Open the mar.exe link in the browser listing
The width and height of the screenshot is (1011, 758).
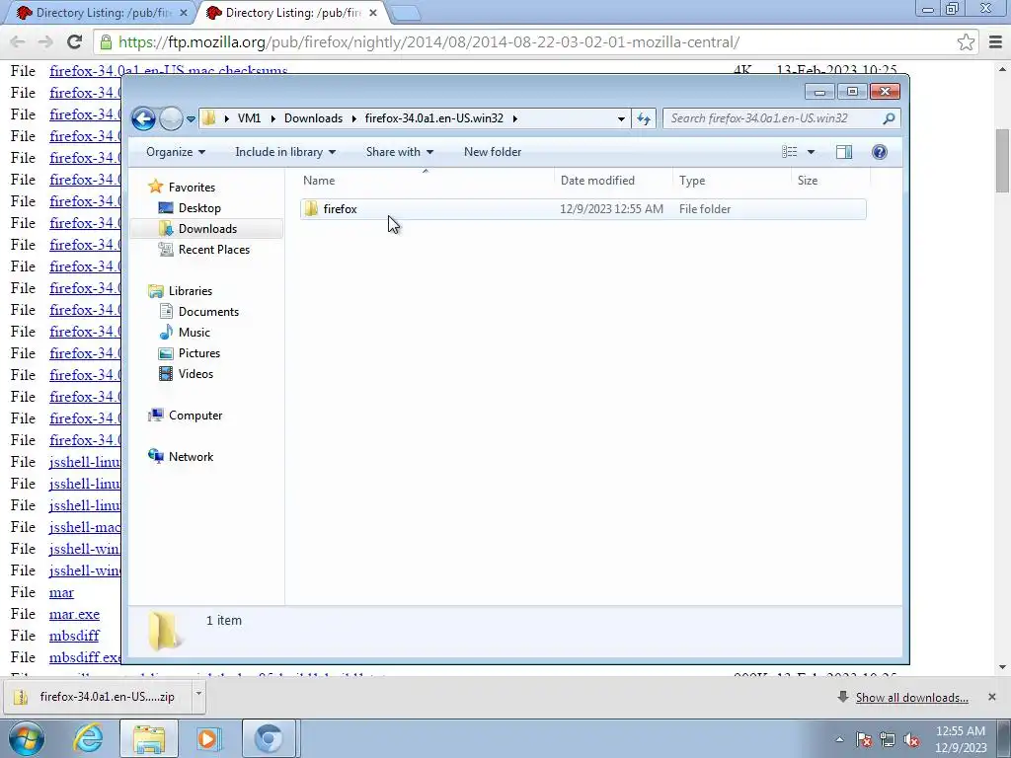[74, 614]
